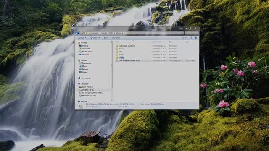Open the Organize menu
The width and height of the screenshot is (269, 151).
click(82, 38)
